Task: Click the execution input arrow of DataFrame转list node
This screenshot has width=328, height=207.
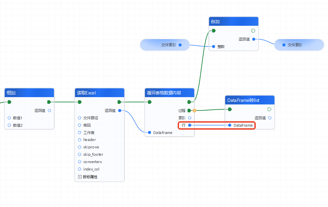Action: pyautogui.click(x=230, y=109)
